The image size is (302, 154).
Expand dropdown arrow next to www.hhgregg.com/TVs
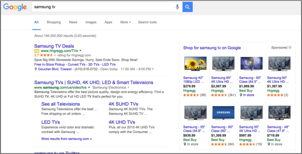pos(80,51)
